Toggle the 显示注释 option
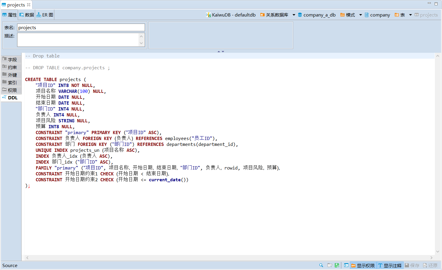 [390, 265]
